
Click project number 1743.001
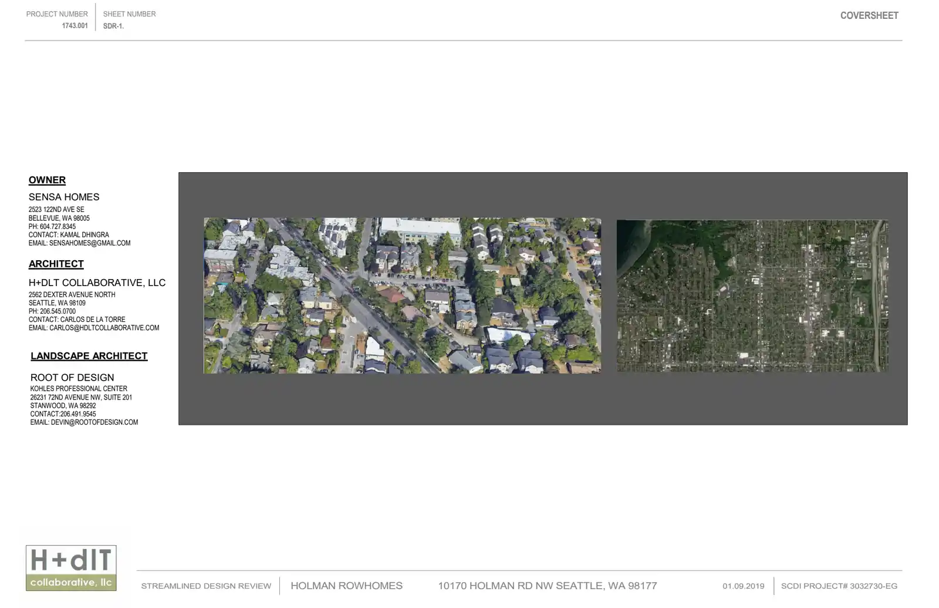pyautogui.click(x=75, y=26)
